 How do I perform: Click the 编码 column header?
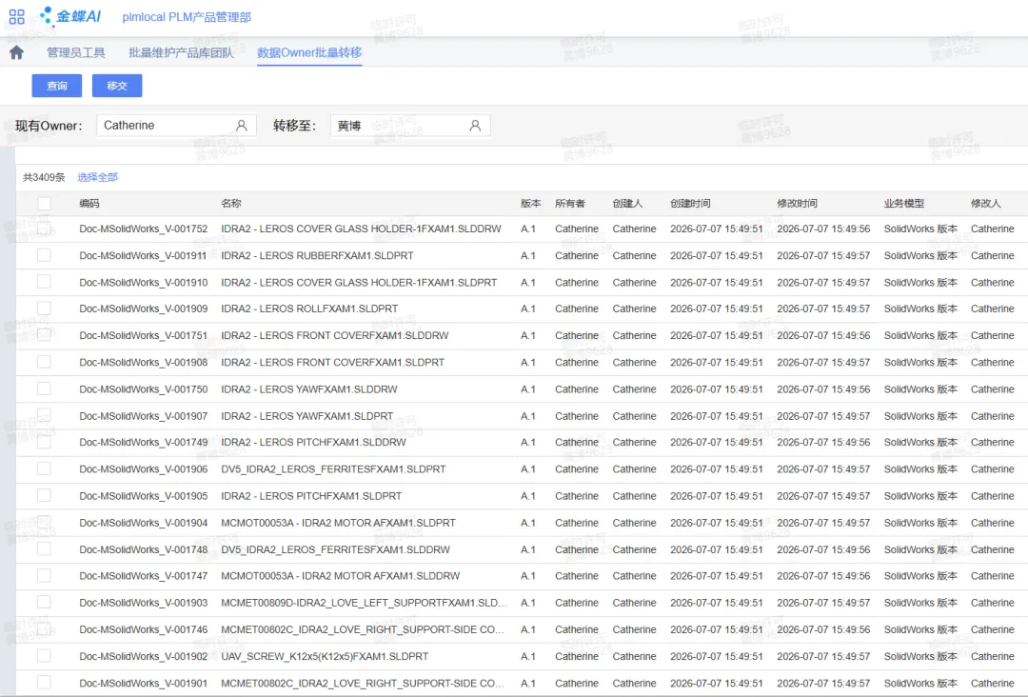(x=89, y=203)
